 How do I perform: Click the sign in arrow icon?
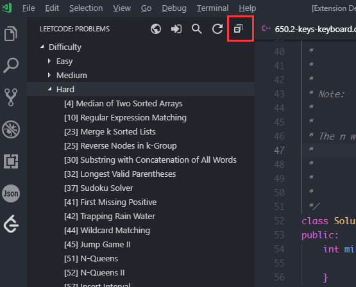tap(176, 29)
